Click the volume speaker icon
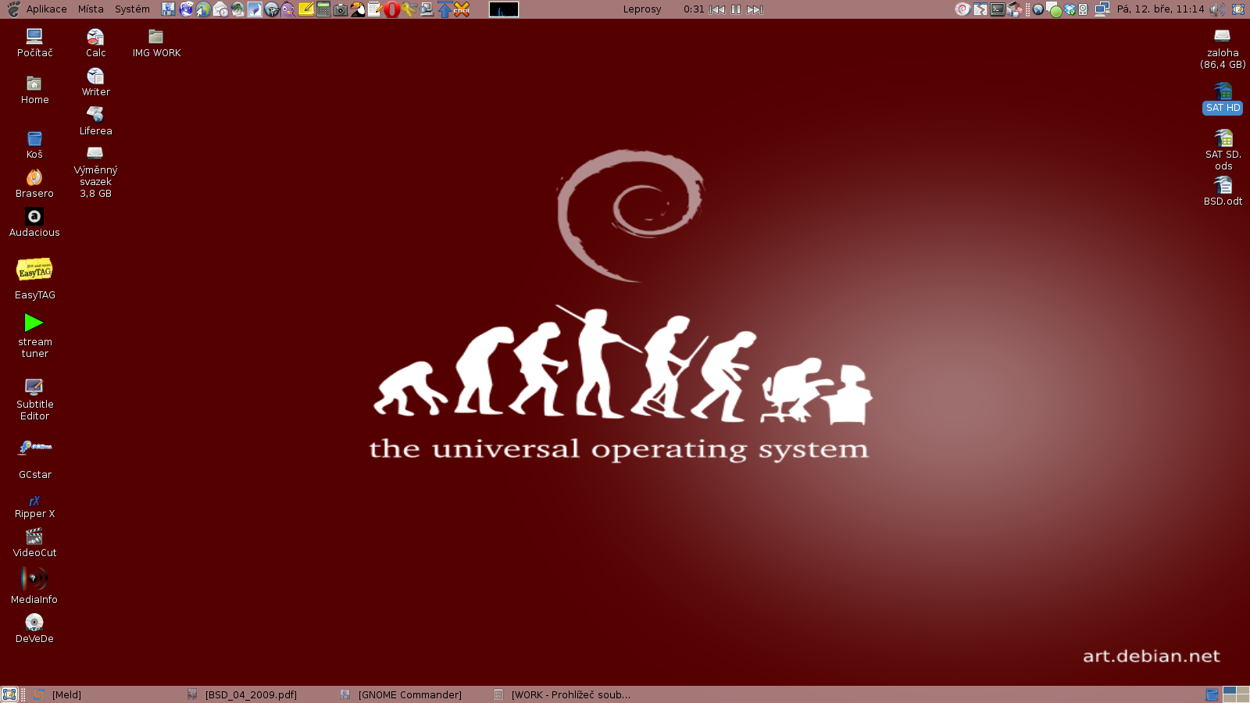Image resolution: width=1250 pixels, height=703 pixels. click(x=1217, y=9)
